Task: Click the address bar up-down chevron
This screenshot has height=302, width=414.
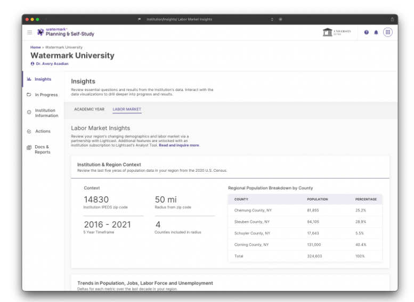Action: click(x=272, y=19)
